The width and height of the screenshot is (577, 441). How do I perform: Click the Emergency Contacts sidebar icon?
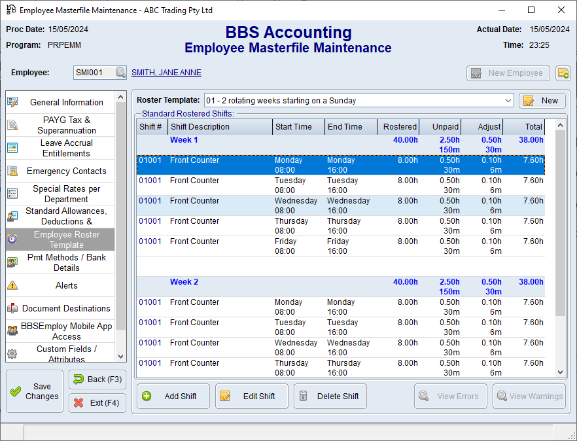point(12,171)
